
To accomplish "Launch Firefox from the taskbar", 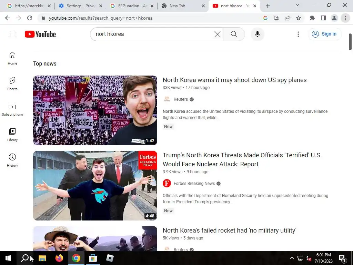I will 59,258.
